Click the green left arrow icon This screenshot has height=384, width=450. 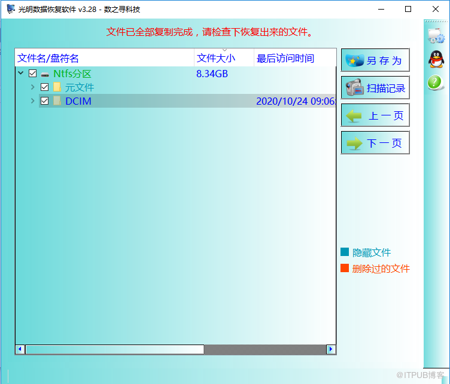pos(354,116)
